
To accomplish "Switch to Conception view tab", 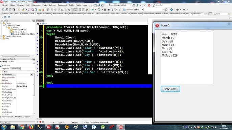I will (x=94, y=123).
